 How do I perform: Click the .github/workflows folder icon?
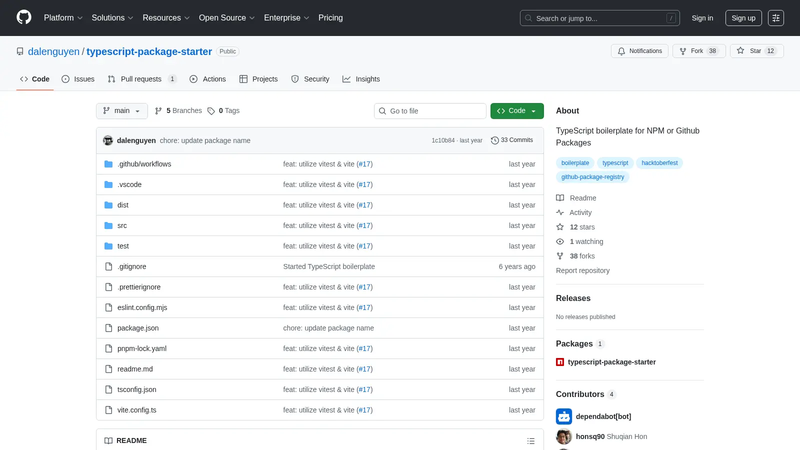click(108, 164)
